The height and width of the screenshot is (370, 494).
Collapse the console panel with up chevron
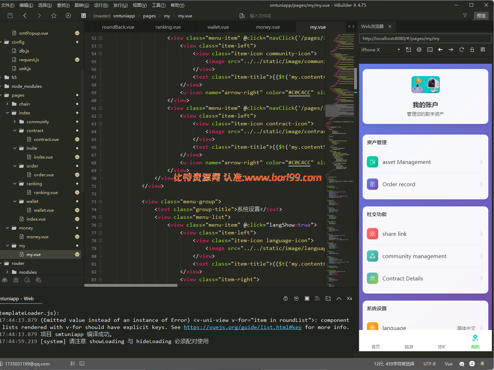pyautogui.click(x=339, y=298)
